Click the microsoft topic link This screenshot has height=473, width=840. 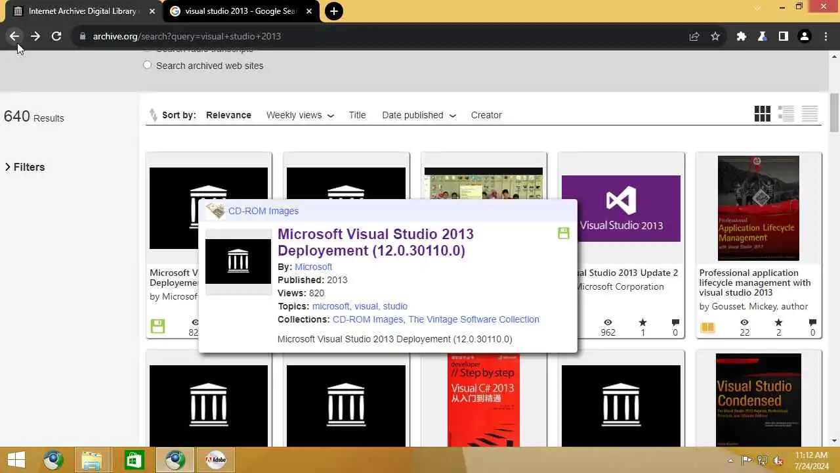tap(331, 306)
